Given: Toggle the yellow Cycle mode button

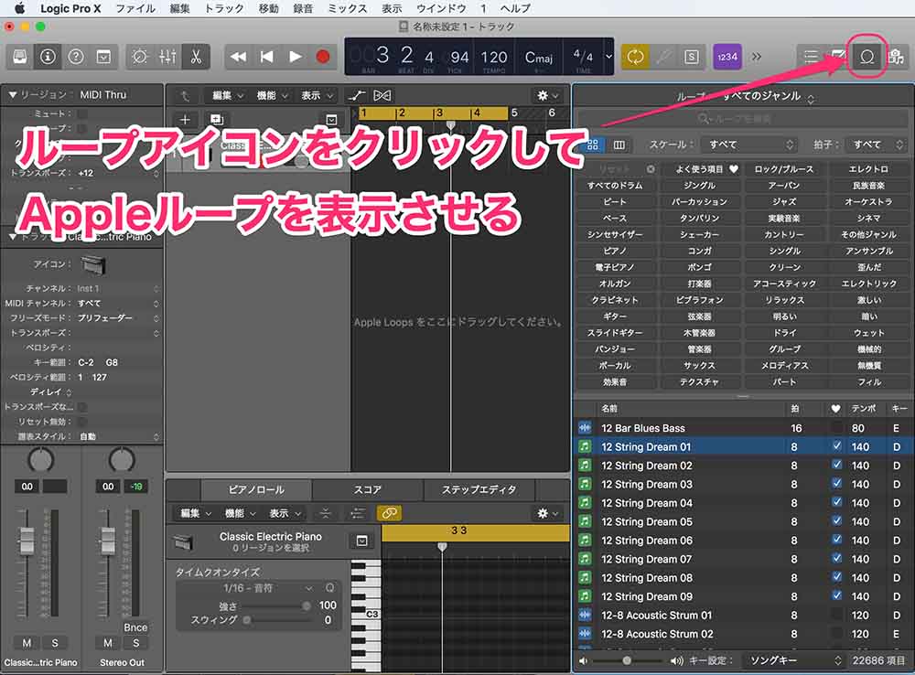Looking at the screenshot, I should tap(635, 57).
